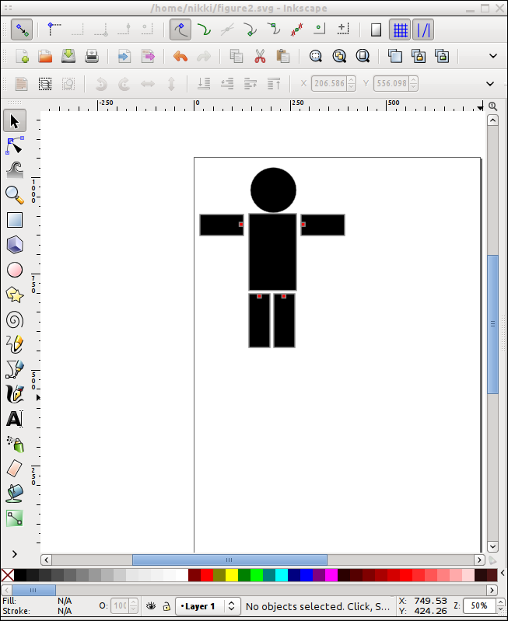Export the document as bitmap
The width and height of the screenshot is (508, 621).
coord(148,56)
